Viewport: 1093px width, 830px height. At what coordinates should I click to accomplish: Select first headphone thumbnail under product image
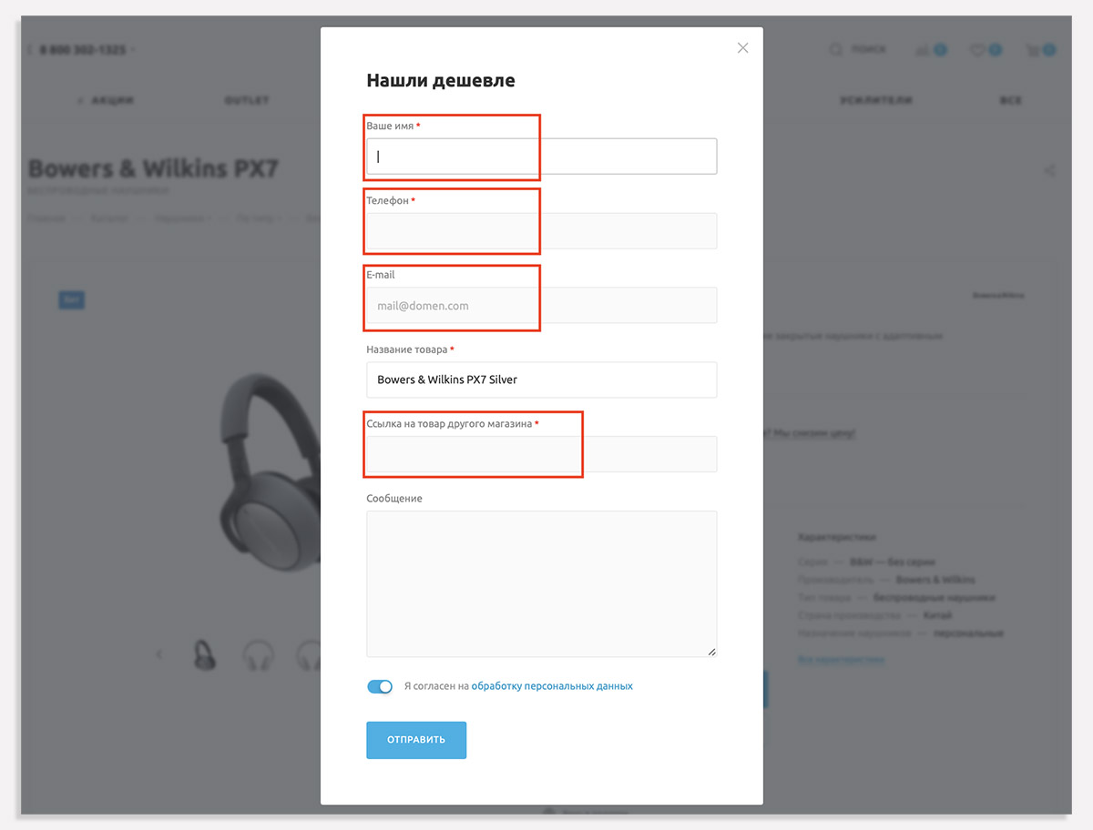206,654
